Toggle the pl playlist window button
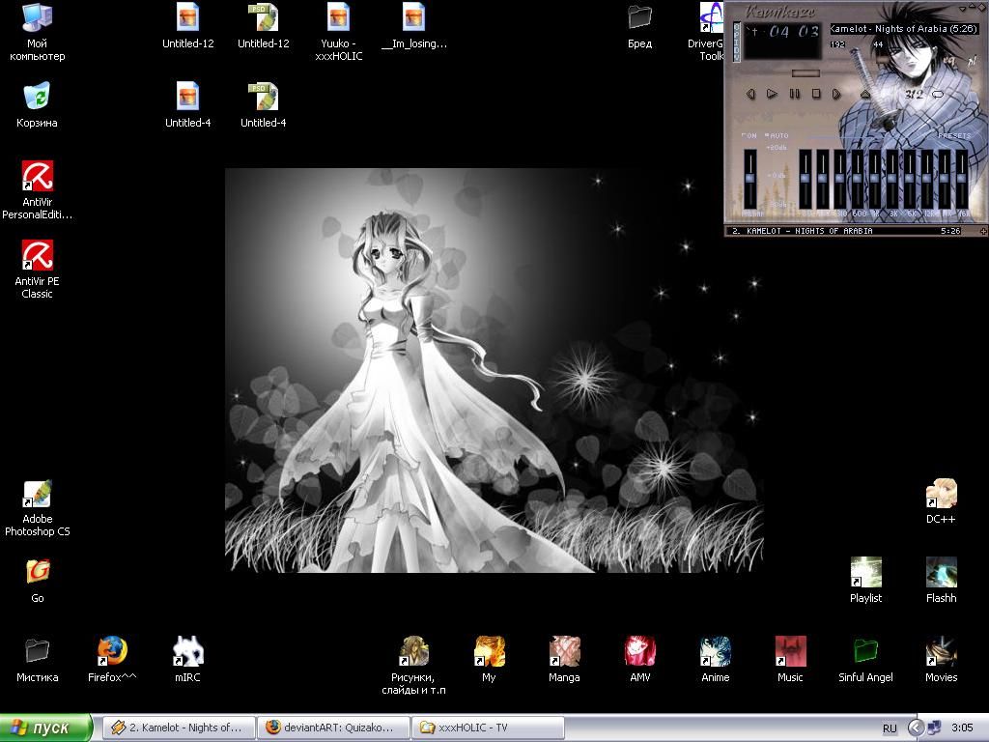 tap(972, 61)
